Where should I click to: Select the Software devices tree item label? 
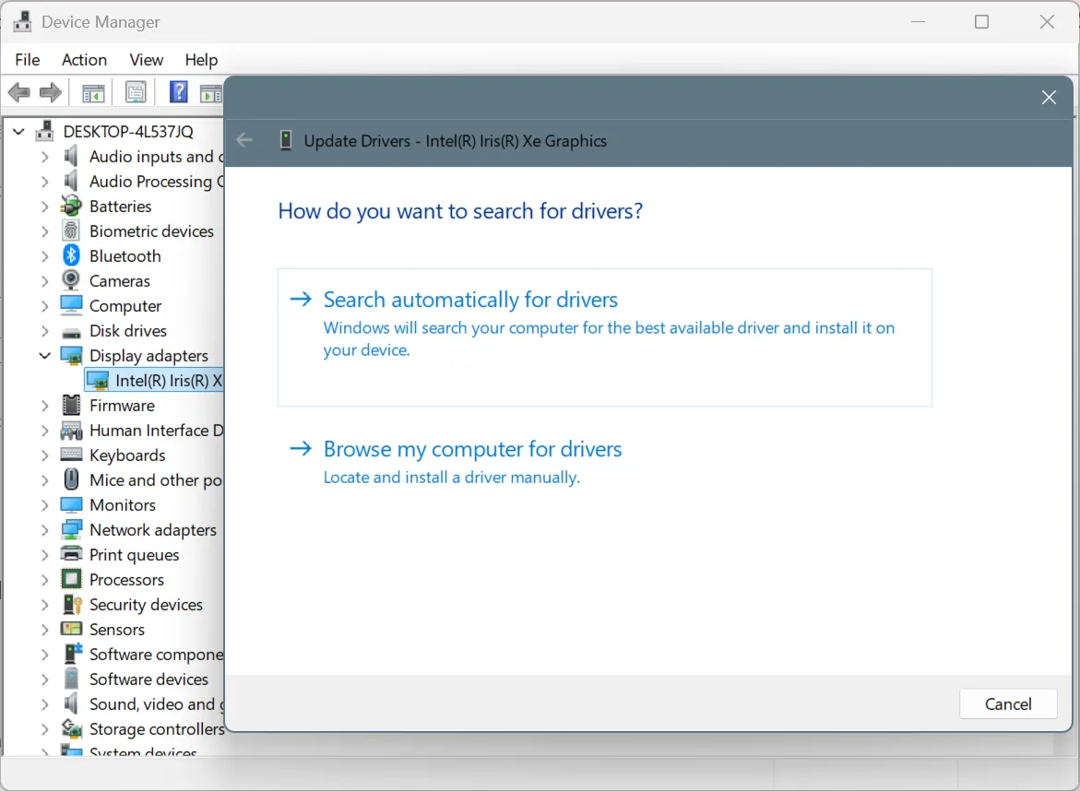pyautogui.click(x=148, y=679)
